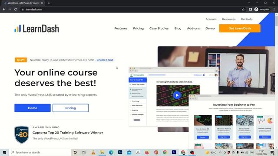Go back to previous page in browser
Screen dimensions: 278x156
[x=4, y=10]
